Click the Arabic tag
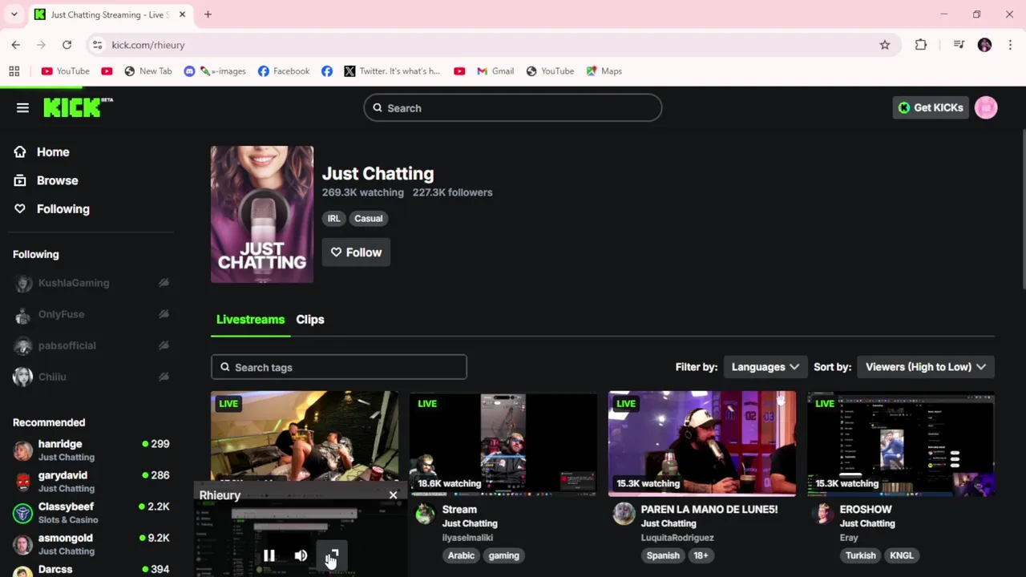 click(461, 555)
